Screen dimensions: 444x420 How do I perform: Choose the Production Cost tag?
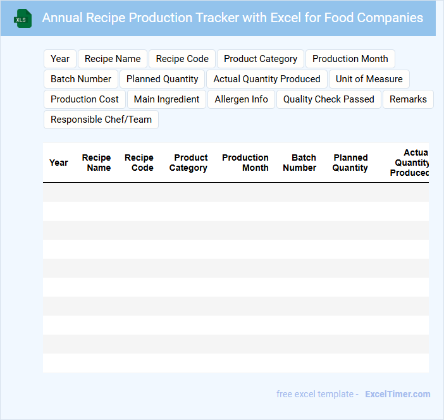pyautogui.click(x=85, y=99)
